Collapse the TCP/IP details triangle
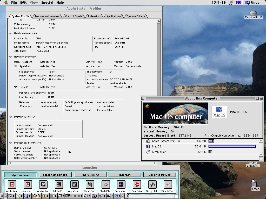 (15, 87)
